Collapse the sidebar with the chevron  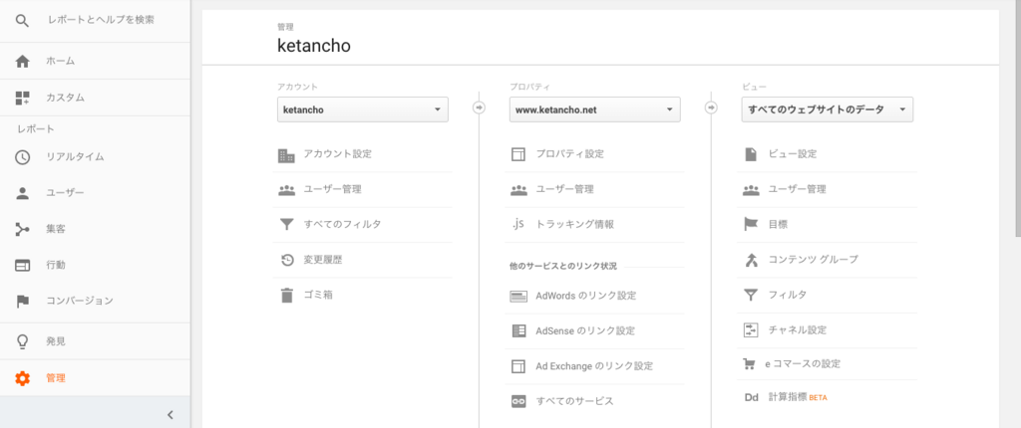pyautogui.click(x=170, y=414)
